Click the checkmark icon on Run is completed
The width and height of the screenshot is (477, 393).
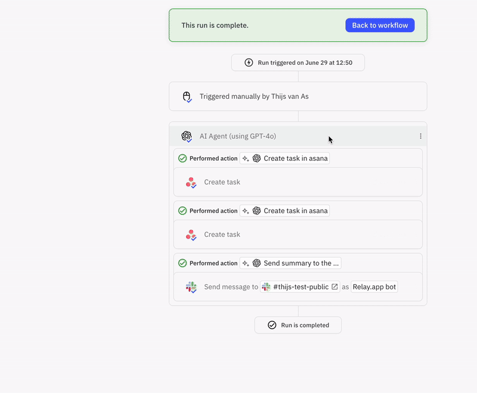(272, 325)
